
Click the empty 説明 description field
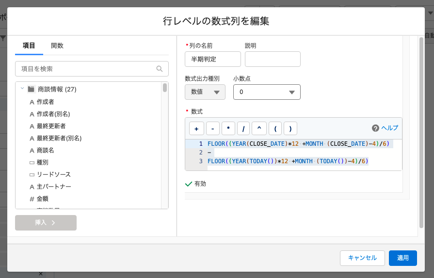[x=273, y=59]
